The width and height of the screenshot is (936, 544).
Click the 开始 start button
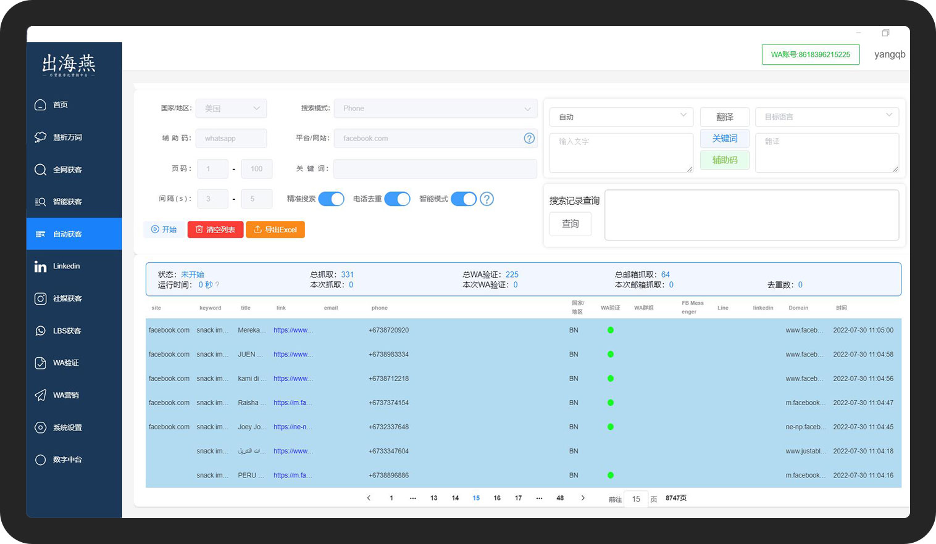pos(164,229)
